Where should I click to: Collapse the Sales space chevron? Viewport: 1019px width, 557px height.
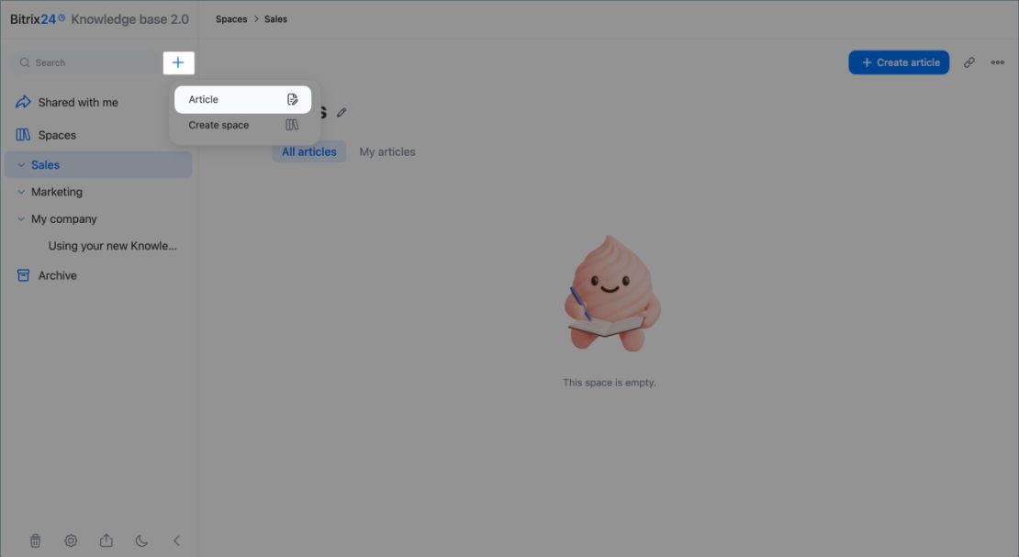click(x=21, y=165)
